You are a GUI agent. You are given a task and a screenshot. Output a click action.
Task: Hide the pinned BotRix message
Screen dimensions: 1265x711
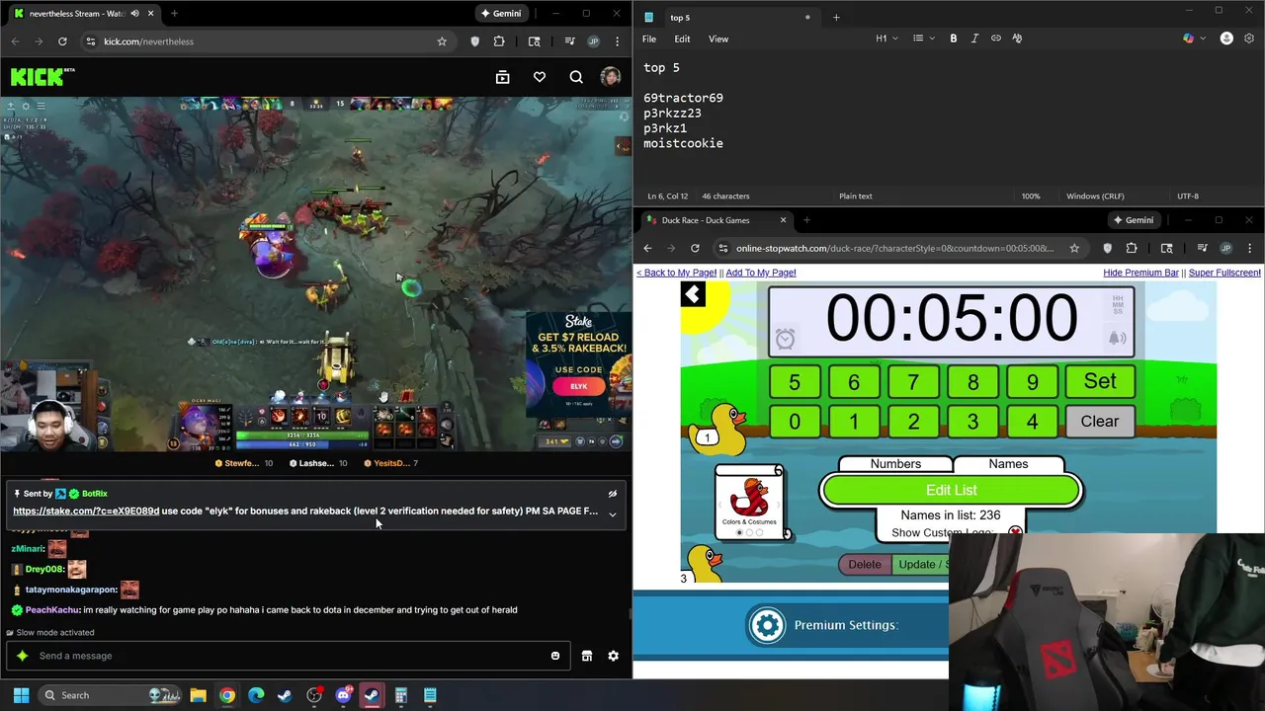pyautogui.click(x=613, y=494)
